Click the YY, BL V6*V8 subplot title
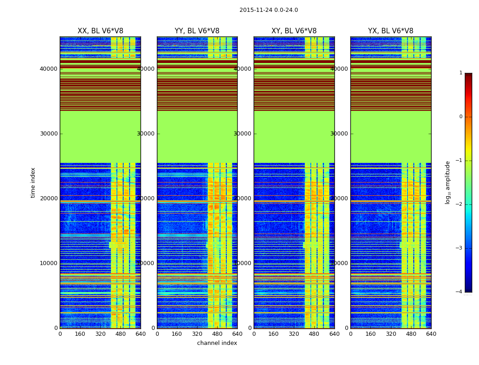Image resolution: width=479 pixels, height=365 pixels. (197, 31)
